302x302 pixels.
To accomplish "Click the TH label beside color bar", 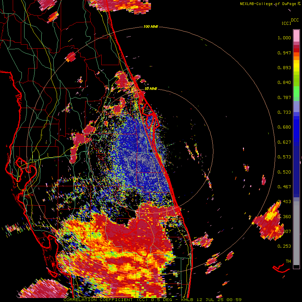I will (288, 261).
